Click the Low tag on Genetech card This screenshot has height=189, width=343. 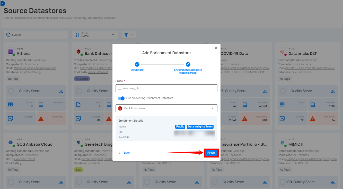pyautogui.click(x=78, y=170)
